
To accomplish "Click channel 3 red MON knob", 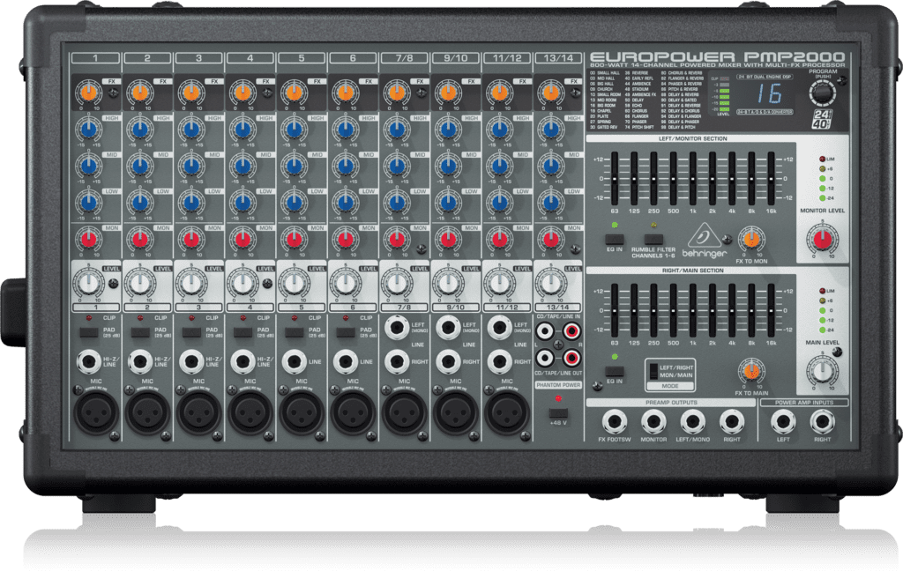I will [190, 239].
